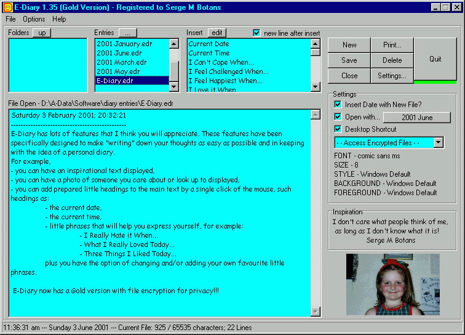Click the E-Diary title bar app icon
465x335 pixels.
8,7
